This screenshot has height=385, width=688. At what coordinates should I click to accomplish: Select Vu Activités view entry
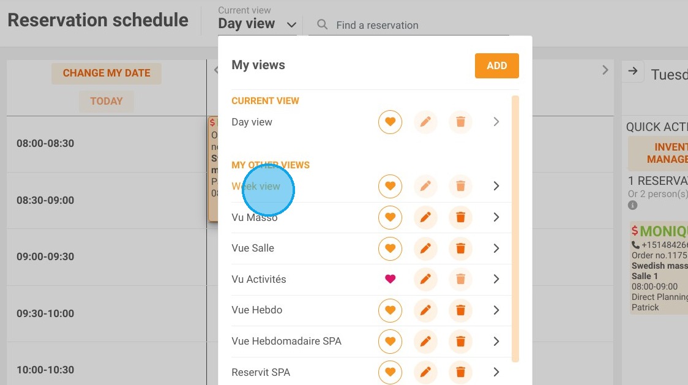[x=259, y=279]
